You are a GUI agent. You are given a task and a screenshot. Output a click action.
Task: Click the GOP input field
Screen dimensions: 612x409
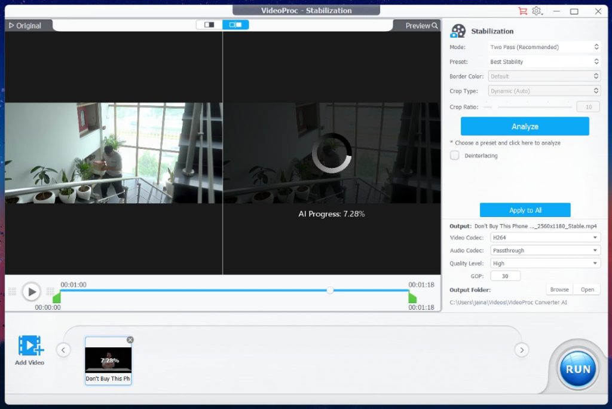pos(505,276)
